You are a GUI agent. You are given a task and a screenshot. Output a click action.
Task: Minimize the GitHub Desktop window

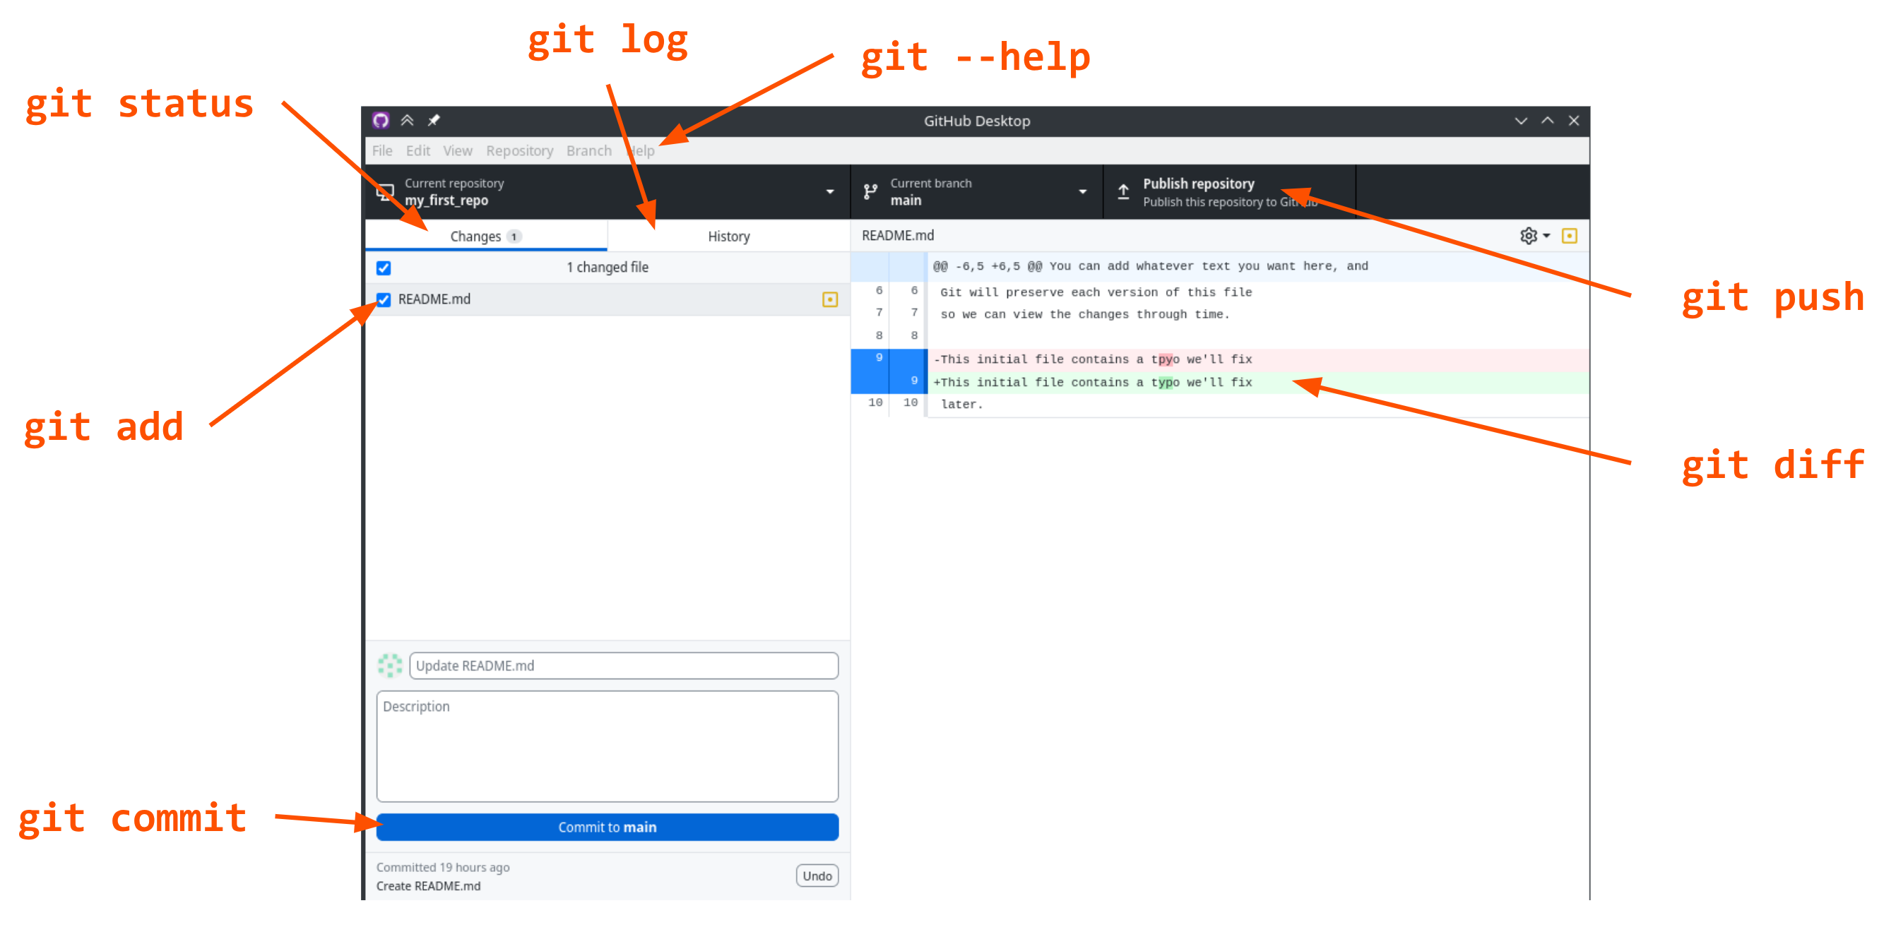(1521, 121)
